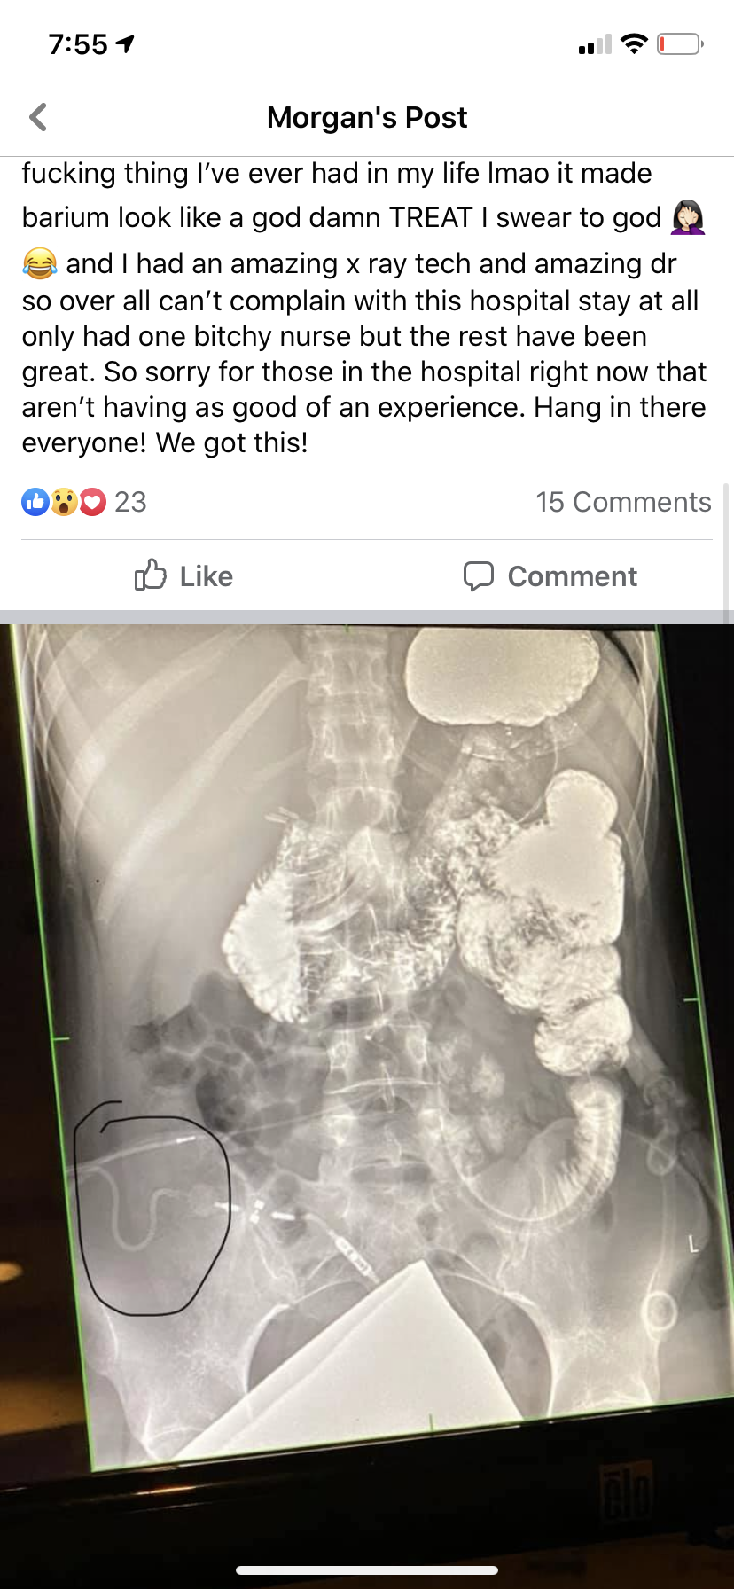
Task: Tap the back chevron arrow
Action: [38, 117]
